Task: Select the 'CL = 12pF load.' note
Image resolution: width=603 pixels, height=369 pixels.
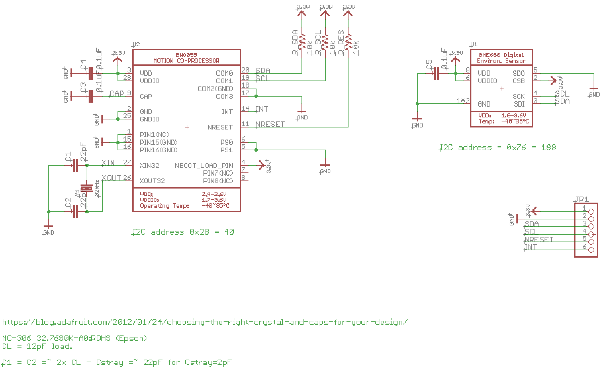Action: [37, 346]
